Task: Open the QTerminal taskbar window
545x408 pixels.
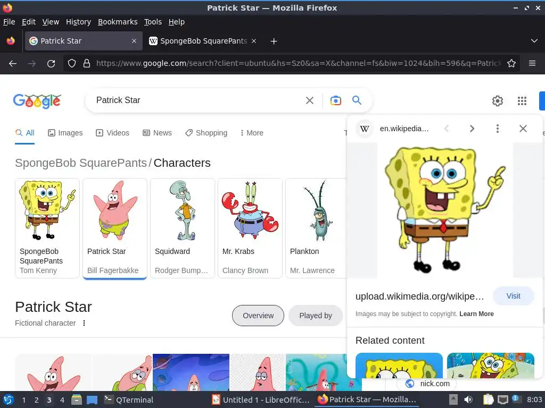Action: click(129, 399)
